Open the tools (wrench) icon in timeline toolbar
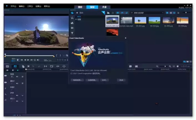 (28, 66)
